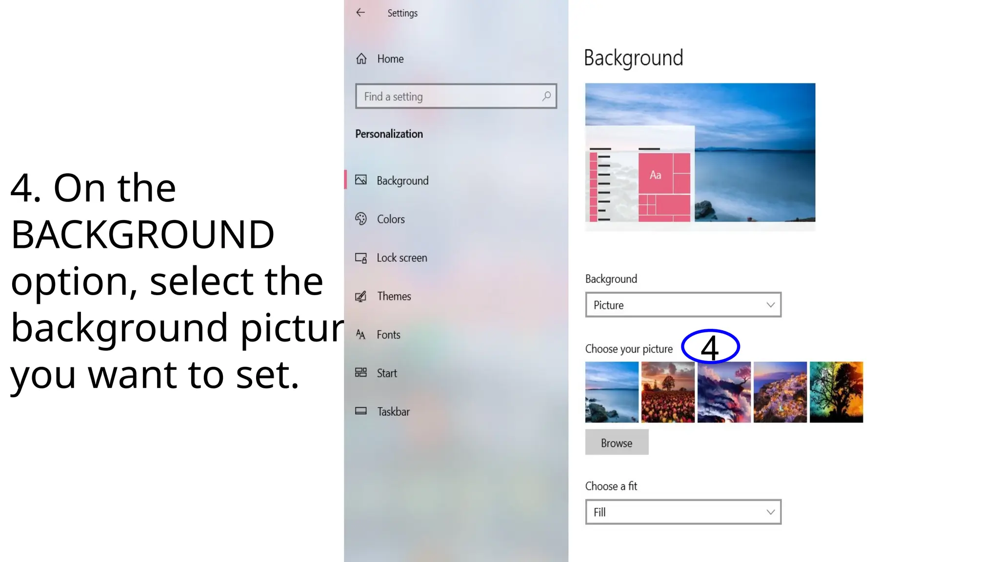Go to the Themes settings page

(x=394, y=296)
